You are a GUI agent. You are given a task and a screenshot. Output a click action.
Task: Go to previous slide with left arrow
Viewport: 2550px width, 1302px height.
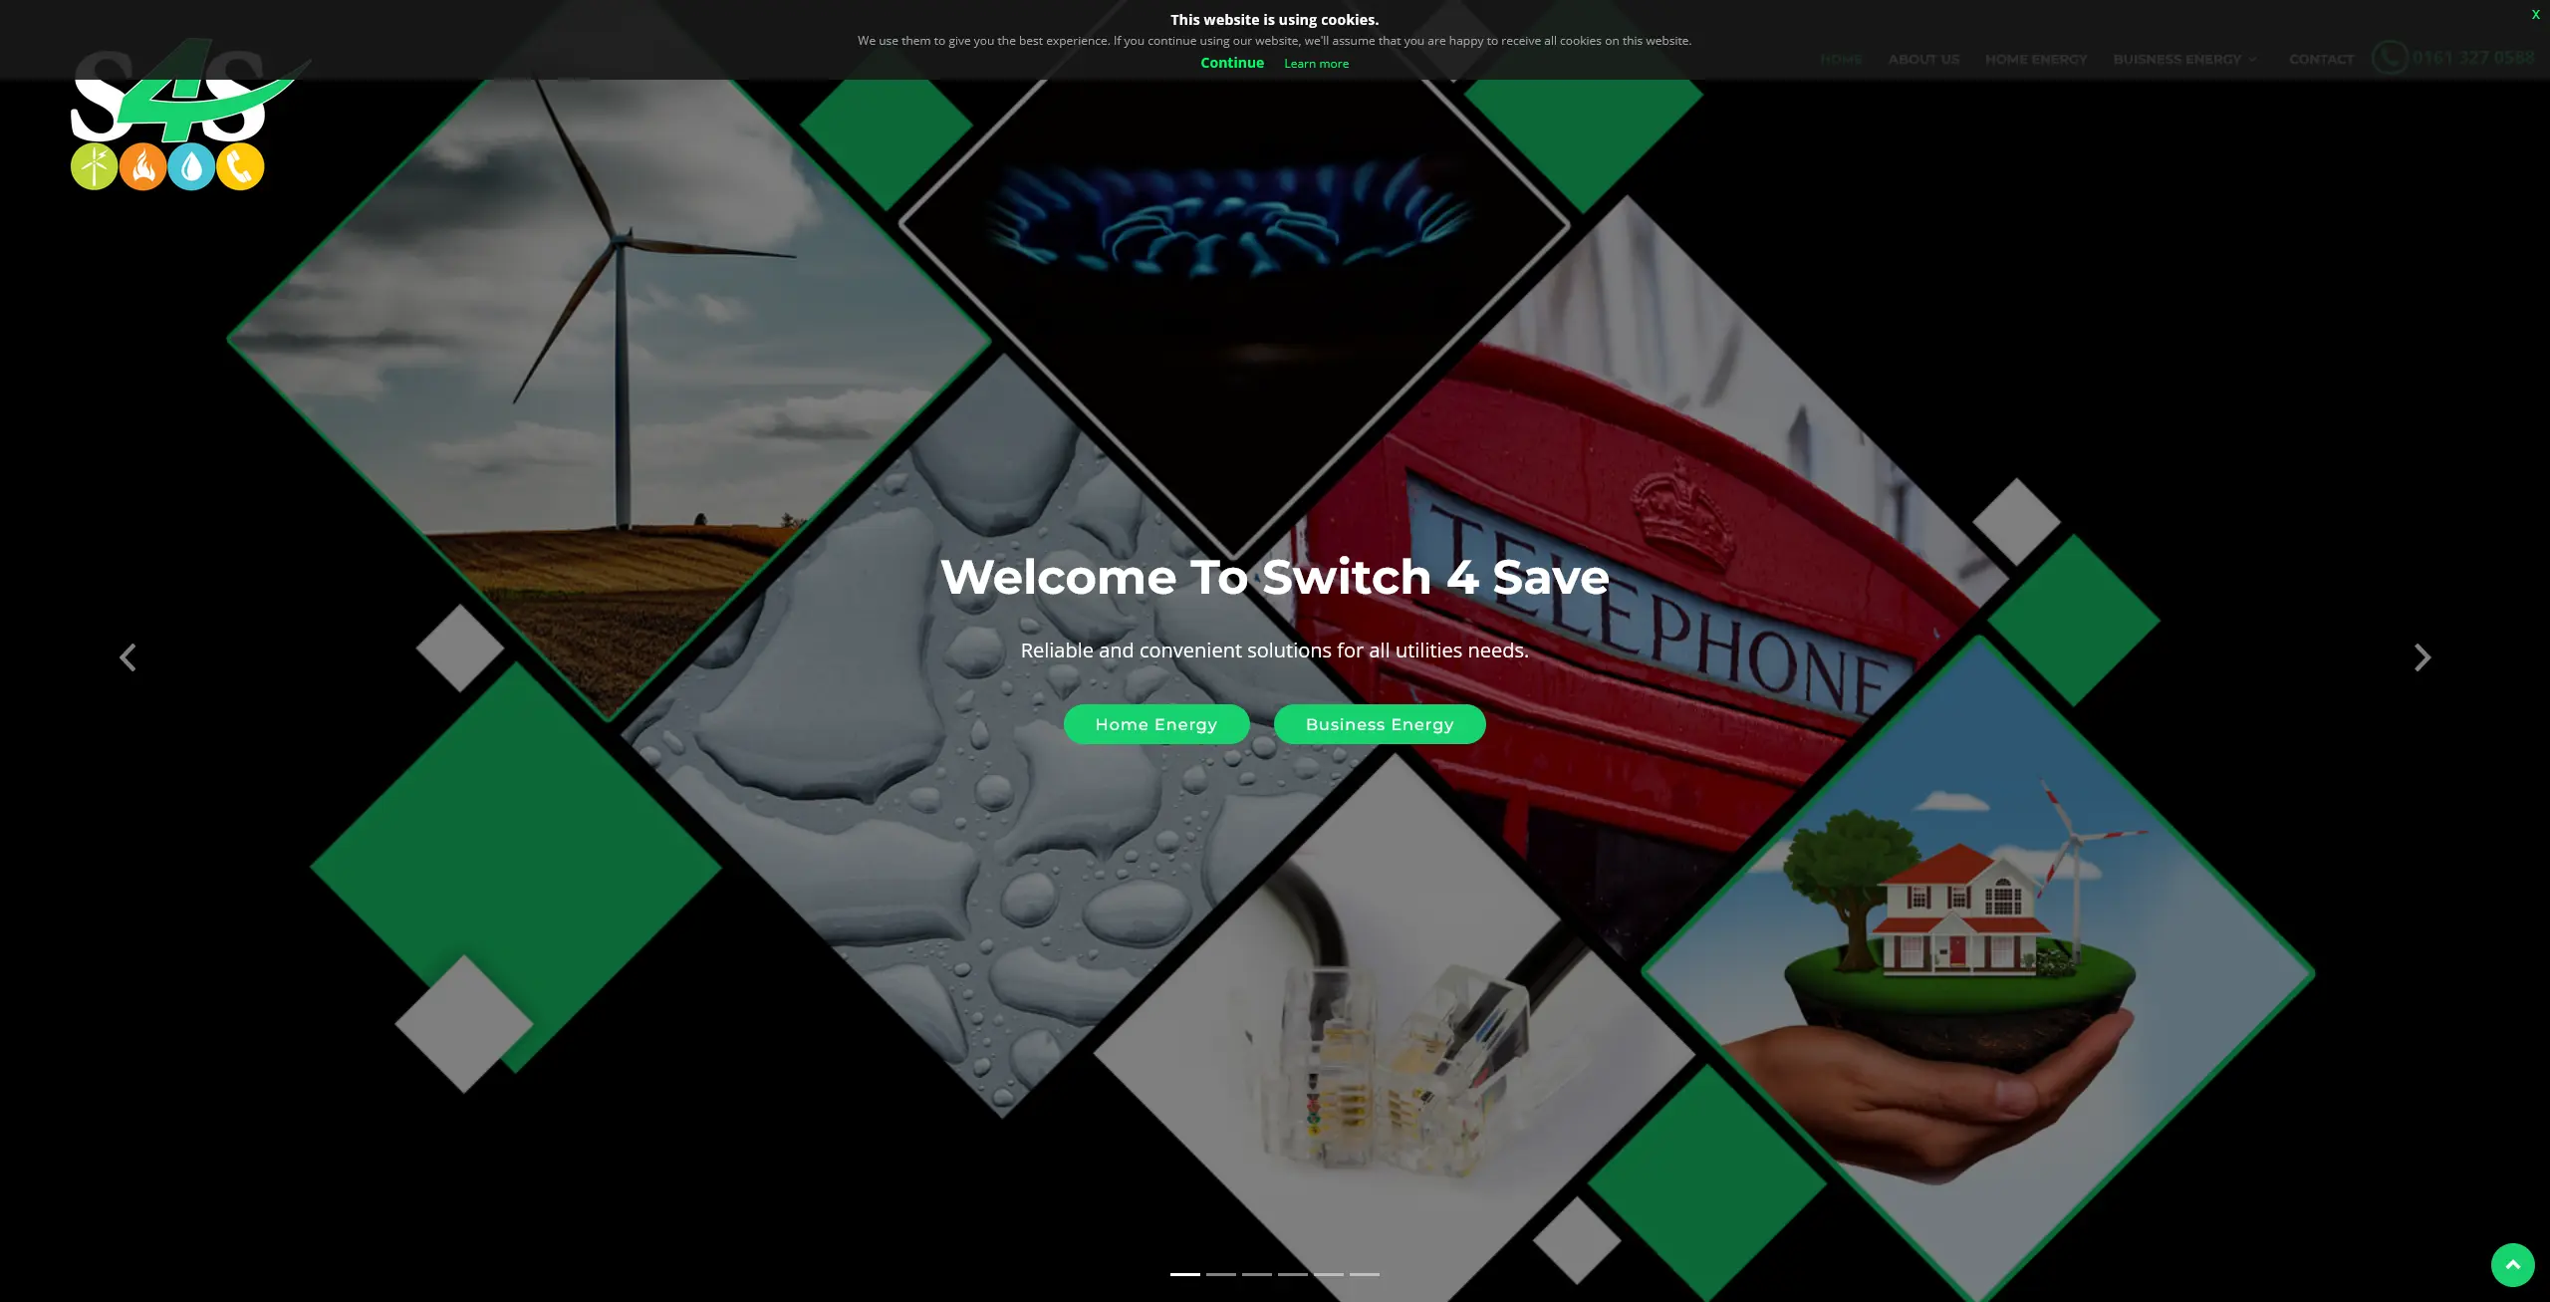(x=127, y=657)
